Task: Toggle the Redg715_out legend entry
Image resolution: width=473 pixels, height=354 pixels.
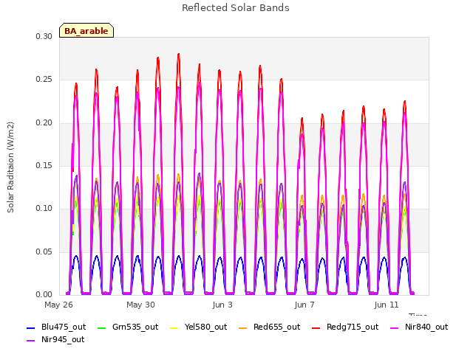Action: point(345,327)
